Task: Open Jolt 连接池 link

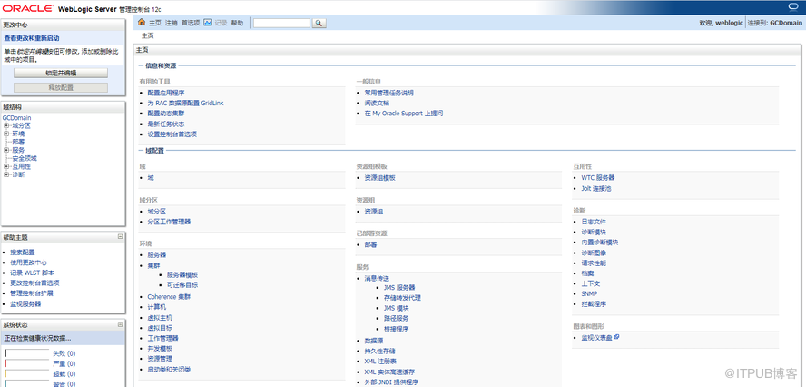Action: [596, 189]
